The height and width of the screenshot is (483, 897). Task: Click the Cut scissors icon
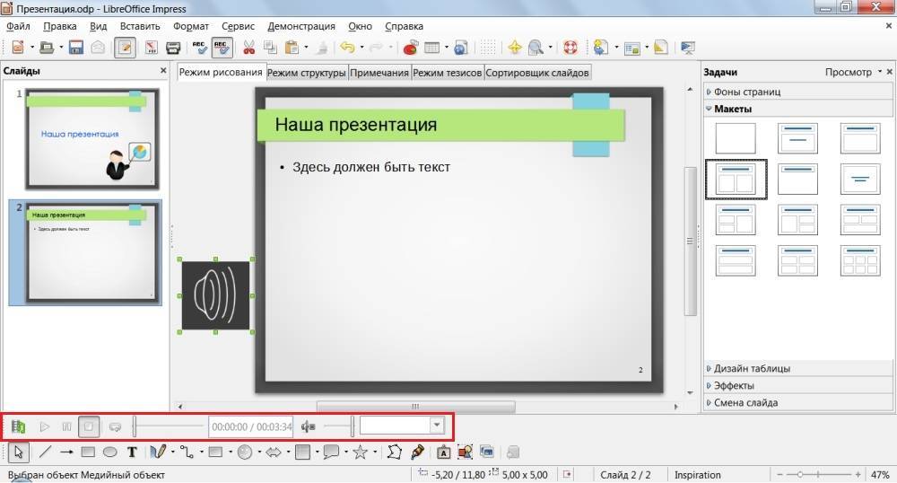click(248, 48)
